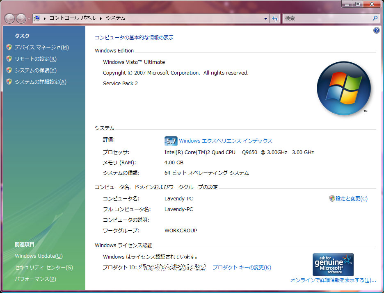Open デバイス マネージャ(M)
384x293 pixels.
[41, 47]
